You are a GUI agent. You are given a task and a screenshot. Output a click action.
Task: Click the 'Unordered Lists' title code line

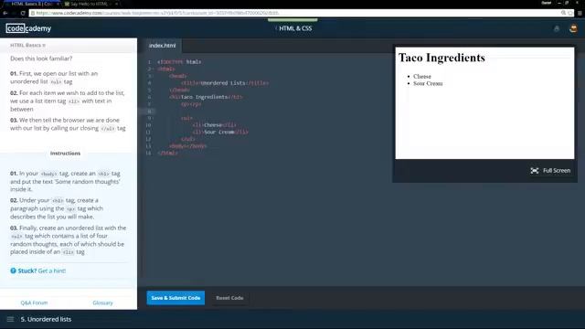(225, 83)
